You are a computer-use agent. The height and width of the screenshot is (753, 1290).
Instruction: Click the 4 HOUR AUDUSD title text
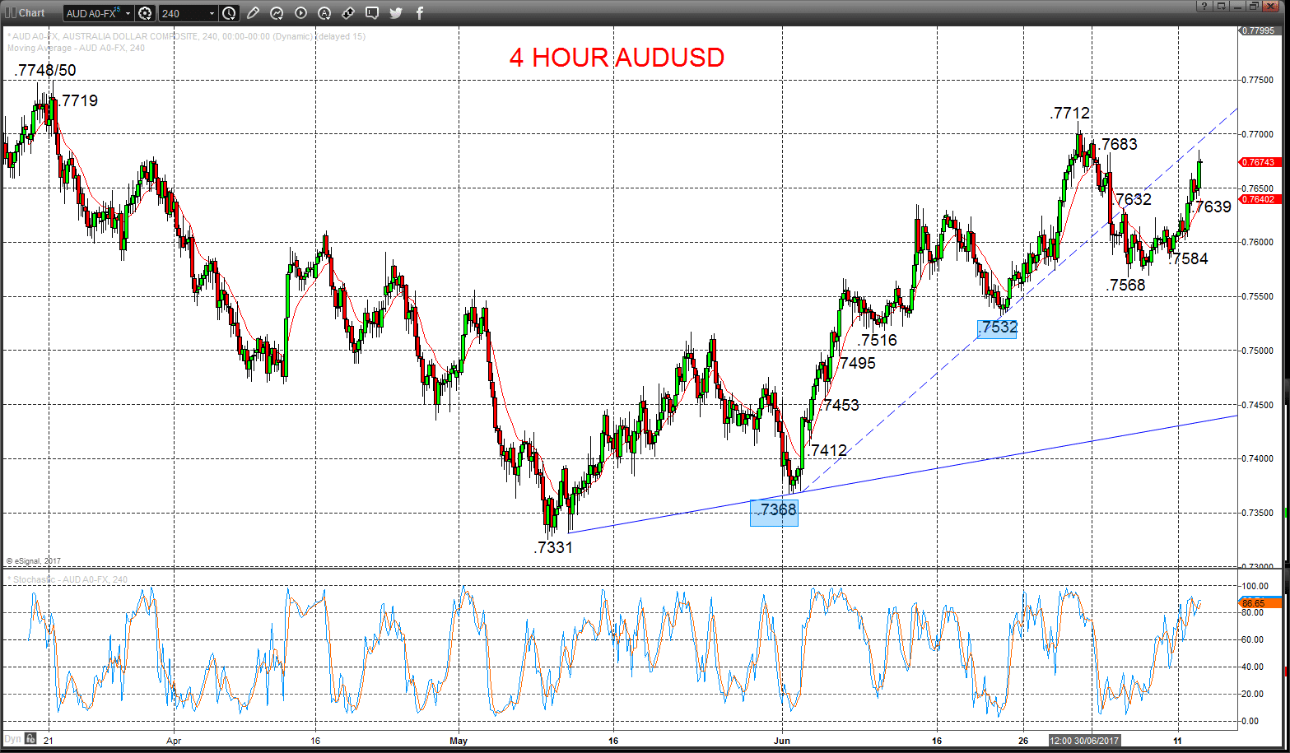617,58
